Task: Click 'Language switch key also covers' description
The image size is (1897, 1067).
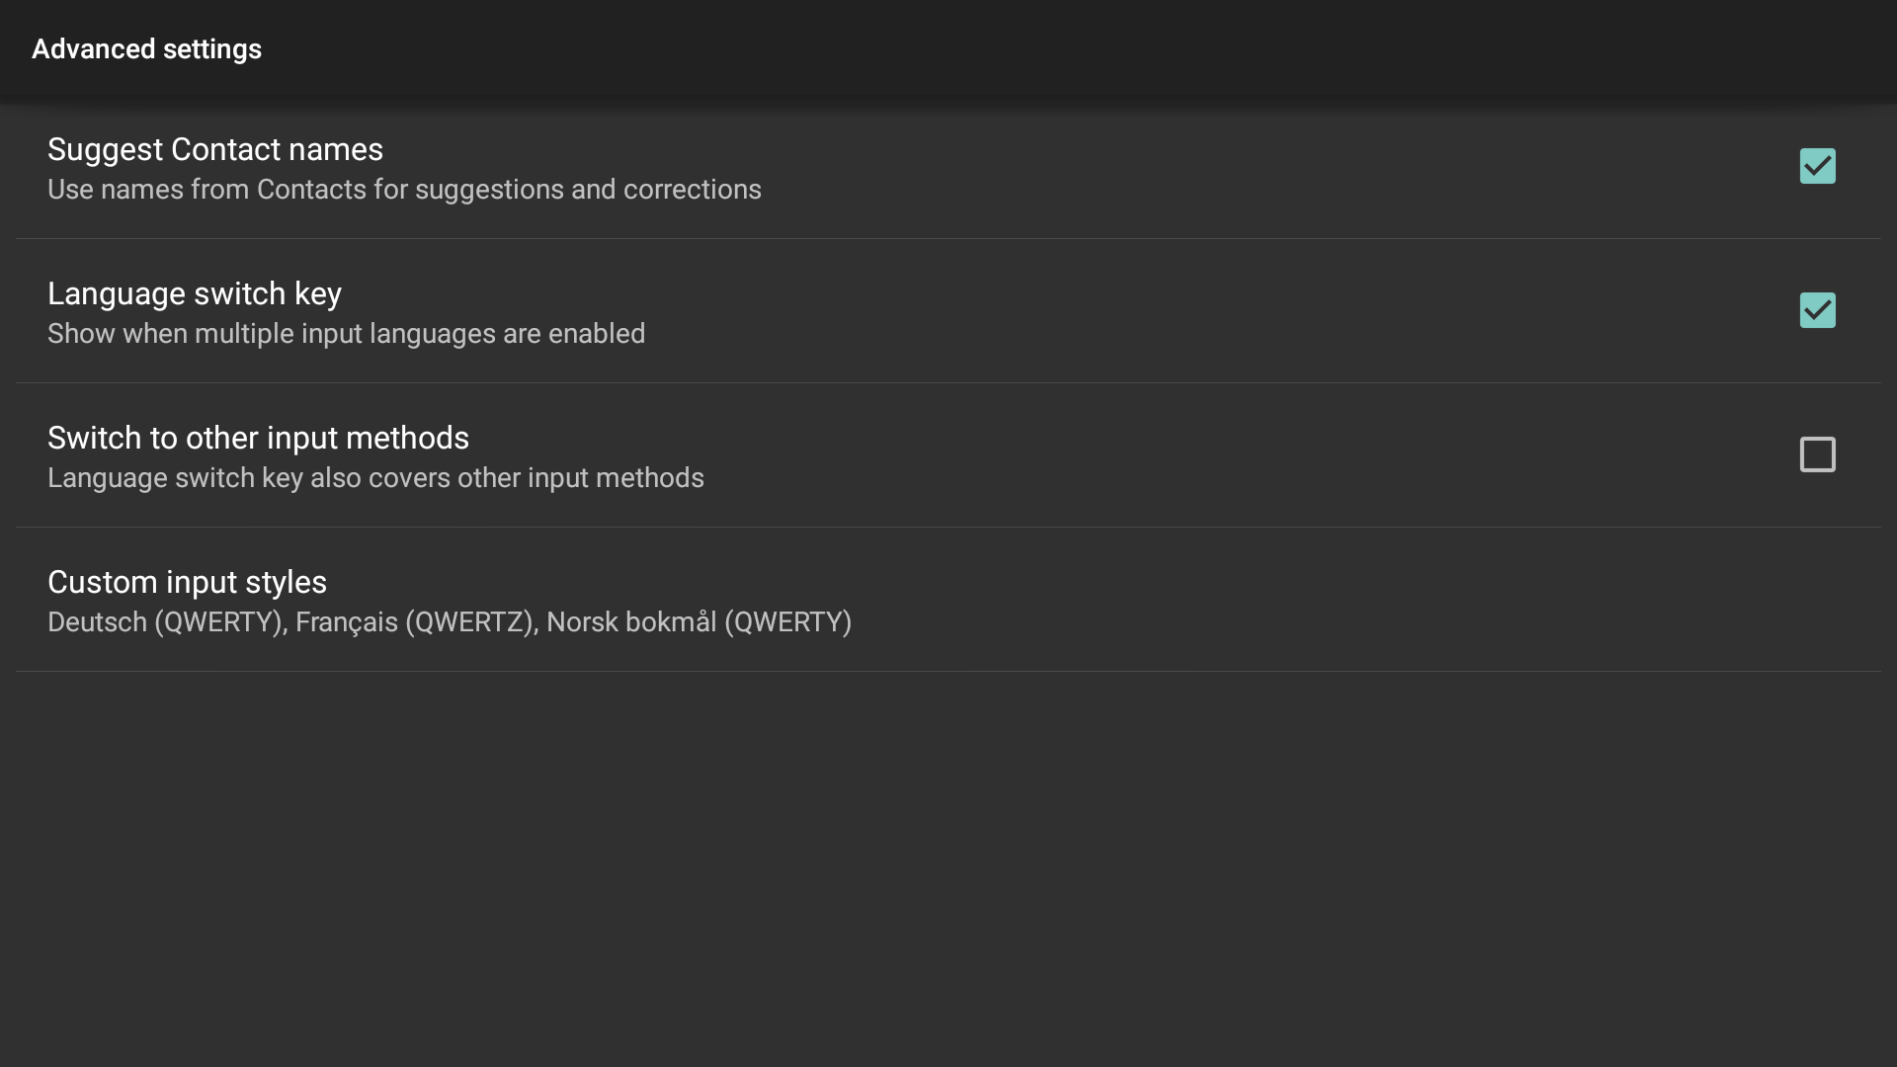Action: [375, 478]
